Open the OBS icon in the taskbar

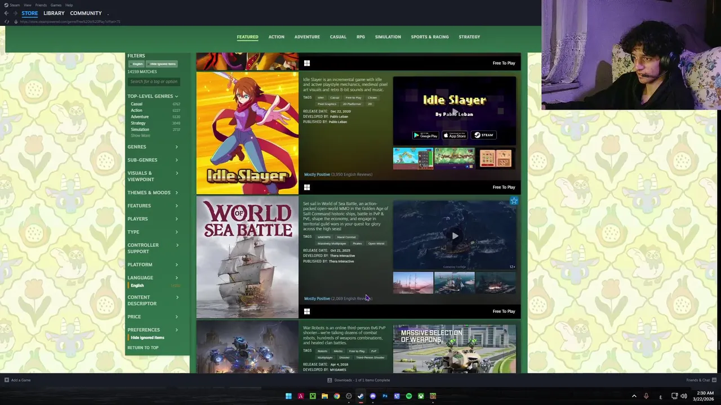click(x=349, y=396)
